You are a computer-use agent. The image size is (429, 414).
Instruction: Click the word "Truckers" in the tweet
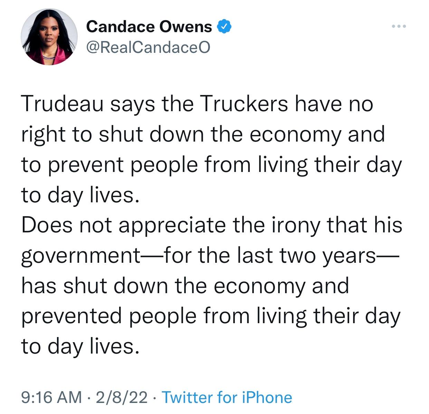[x=243, y=104]
